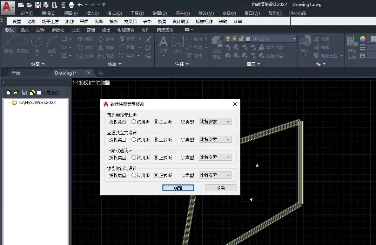Click the Save icon in quick access toolbar

[38, 5]
